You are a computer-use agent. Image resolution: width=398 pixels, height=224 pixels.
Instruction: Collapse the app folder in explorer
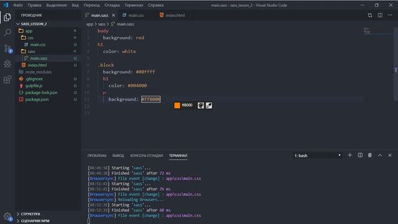point(49,31)
